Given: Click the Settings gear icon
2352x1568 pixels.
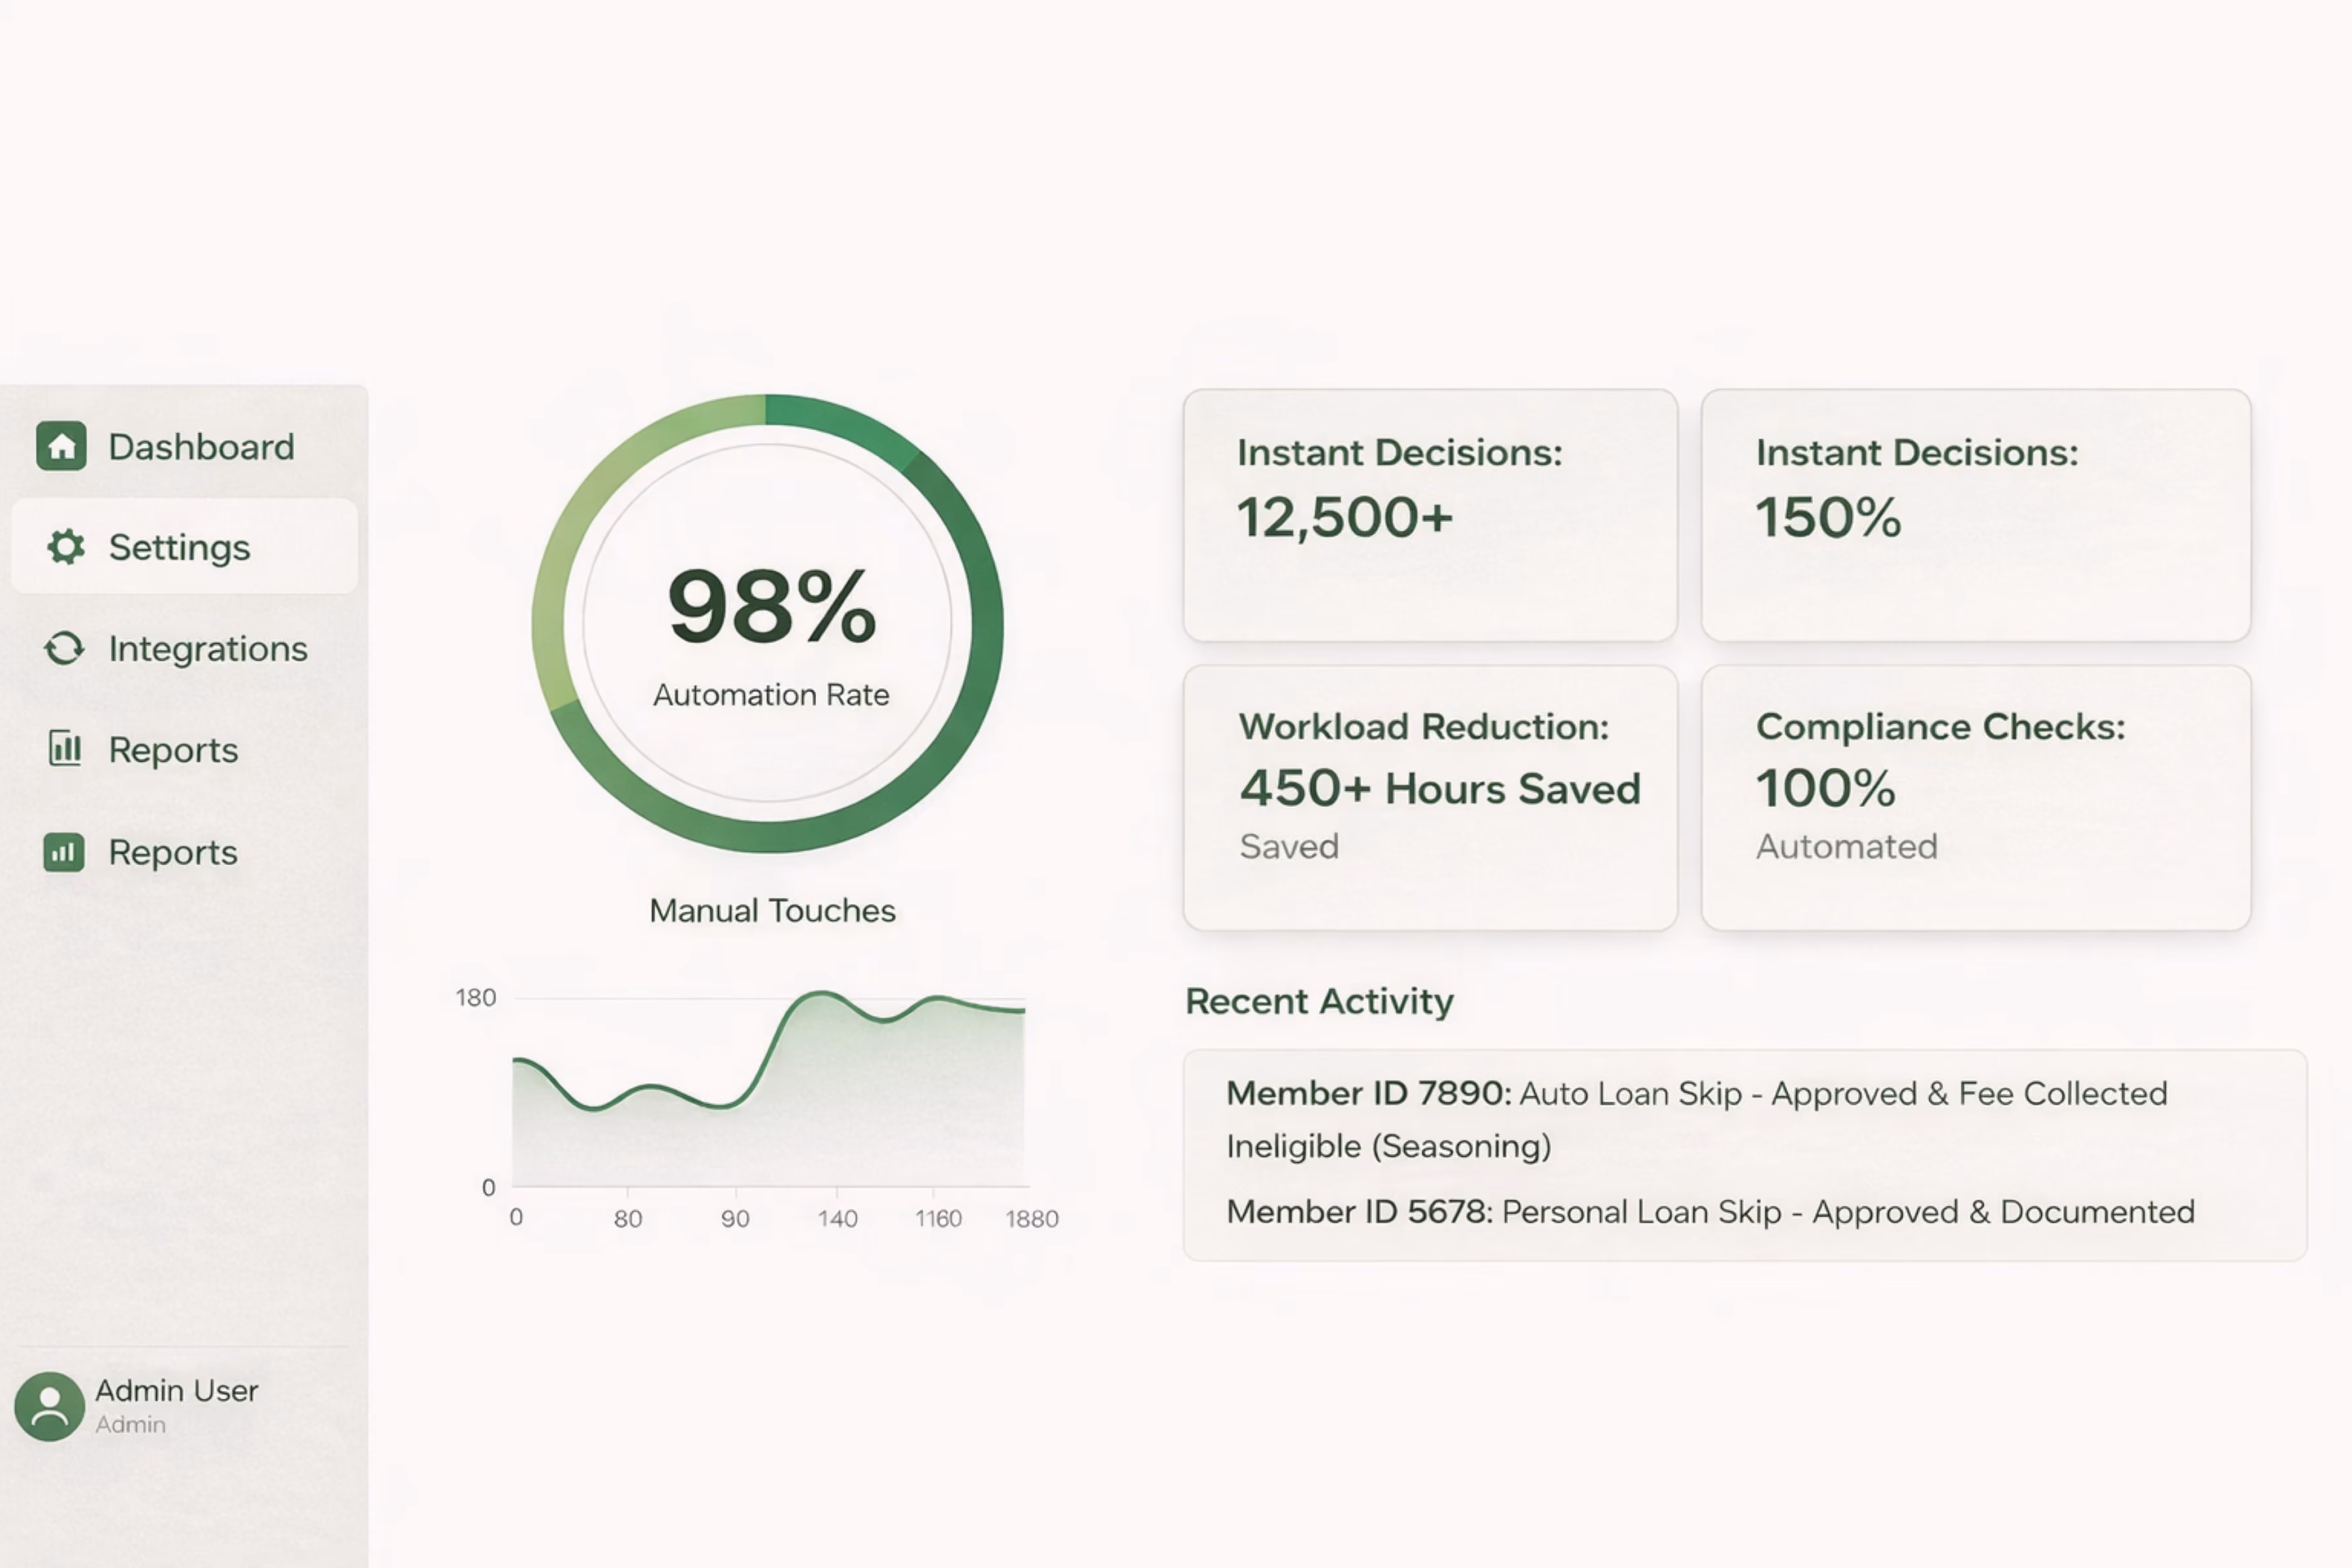Looking at the screenshot, I should 66,546.
